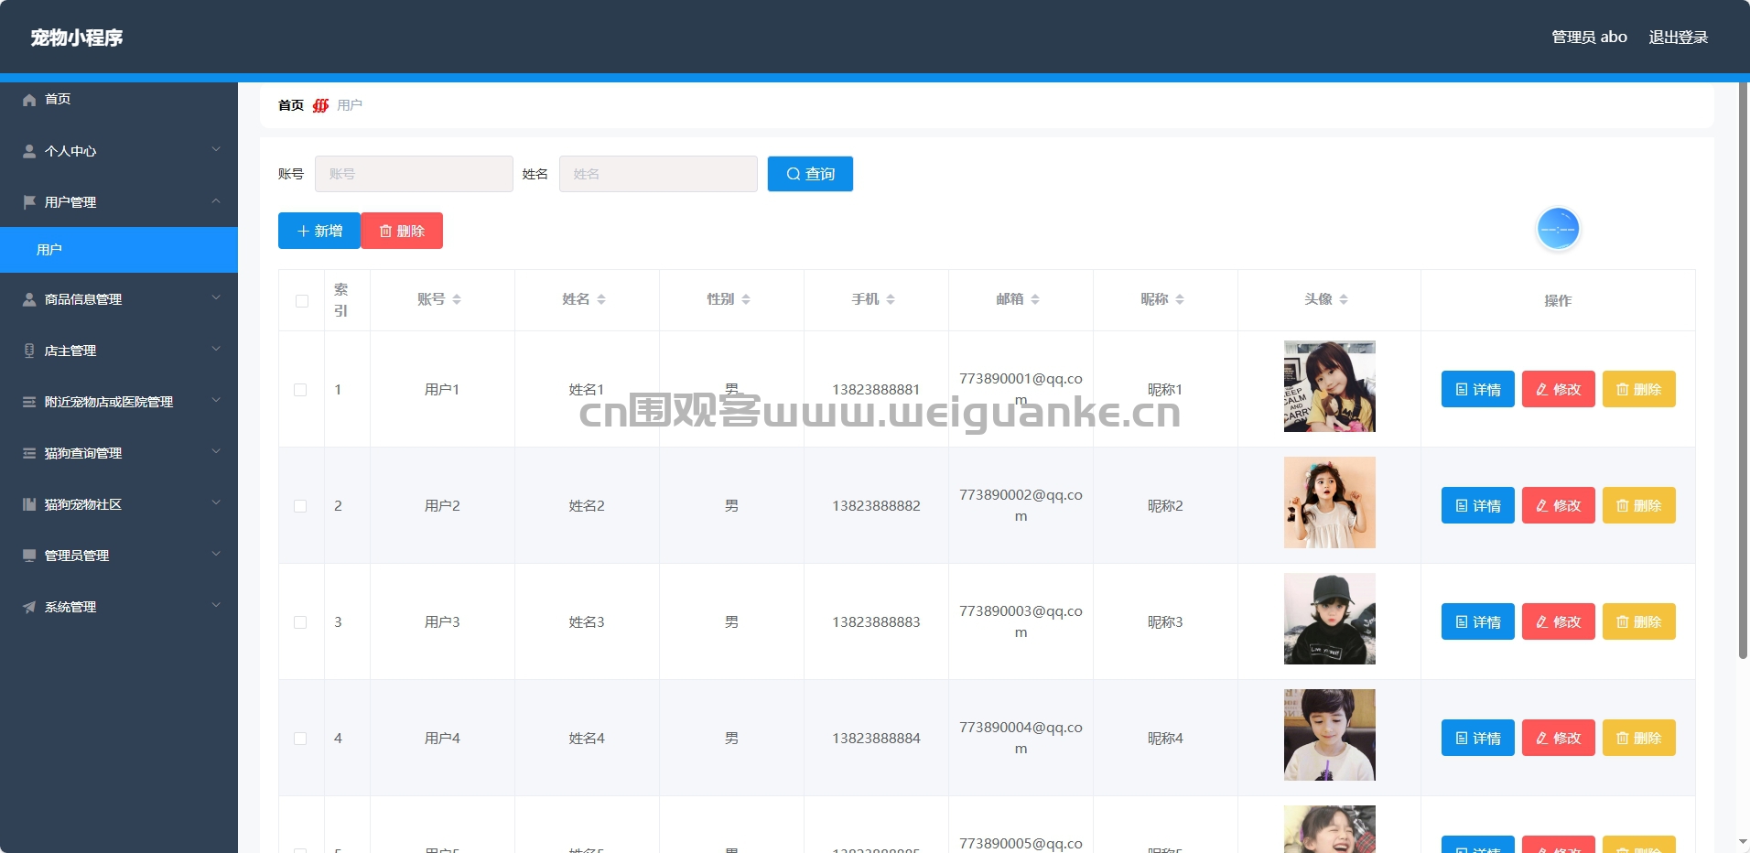Focus the 账号 search field
Viewport: 1750px width, 853px height.
414,174
